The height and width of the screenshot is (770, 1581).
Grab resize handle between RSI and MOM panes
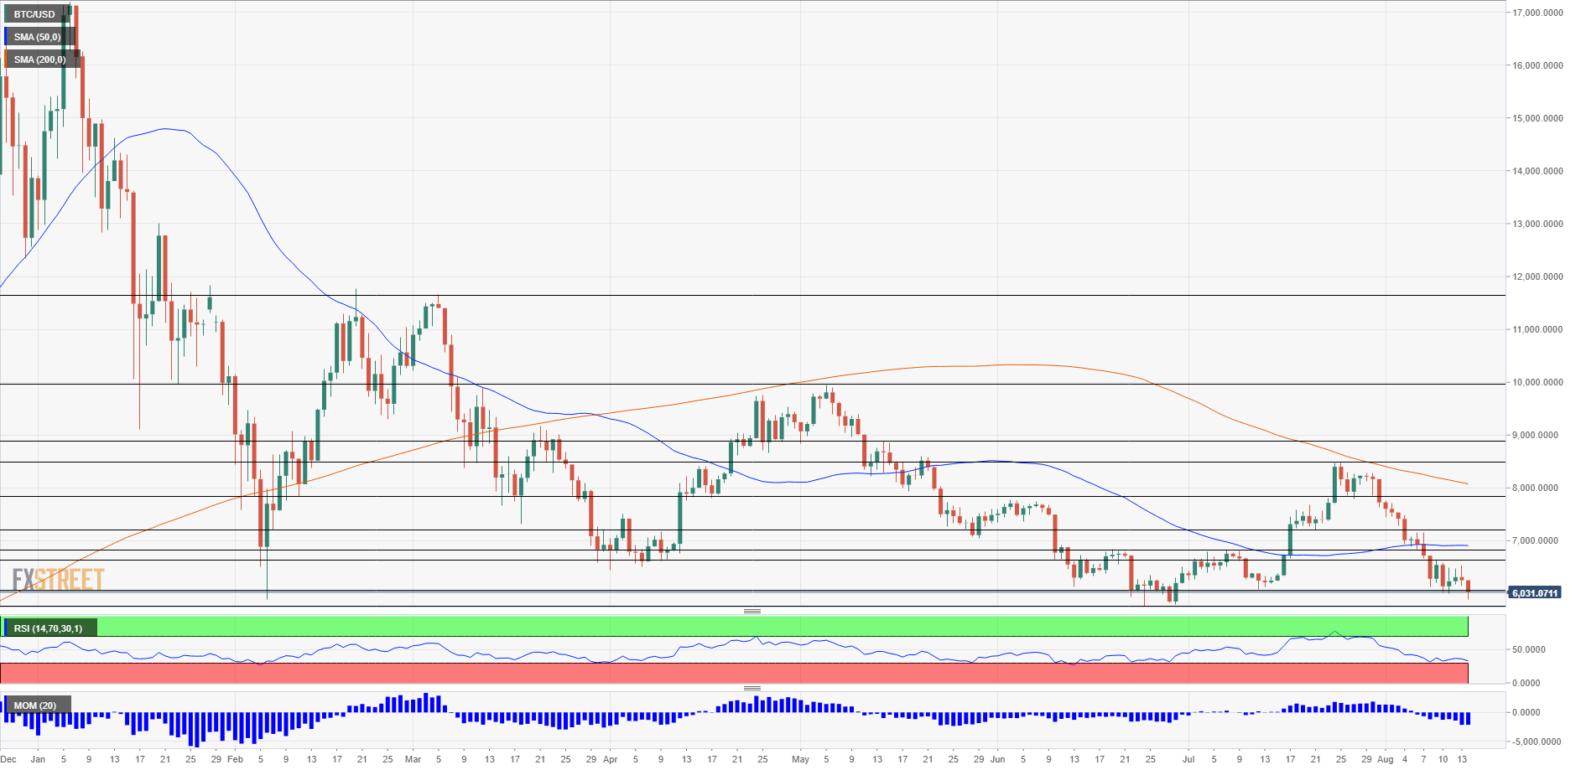pyautogui.click(x=752, y=688)
